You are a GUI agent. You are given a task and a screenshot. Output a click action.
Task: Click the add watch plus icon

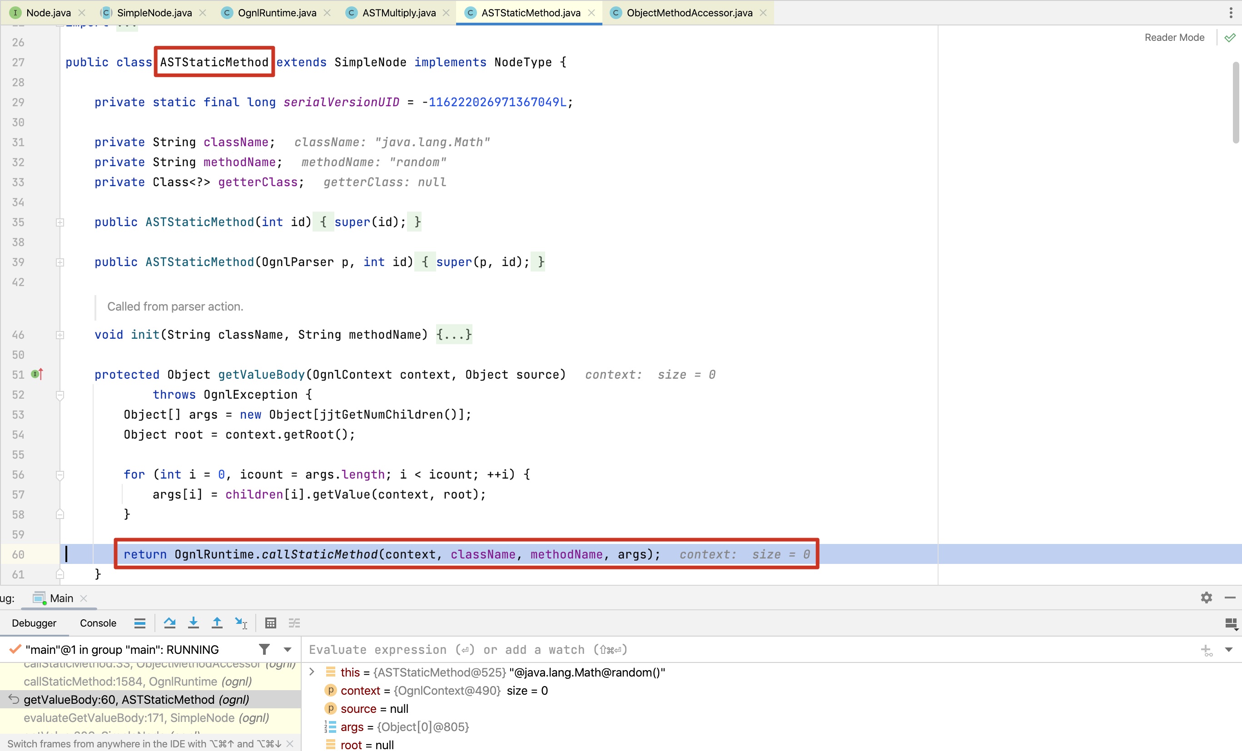[x=1206, y=650]
